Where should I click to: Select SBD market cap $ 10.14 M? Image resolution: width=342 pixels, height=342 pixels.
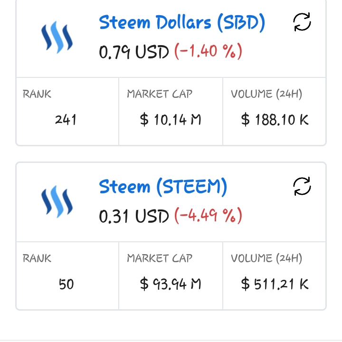coord(171,120)
